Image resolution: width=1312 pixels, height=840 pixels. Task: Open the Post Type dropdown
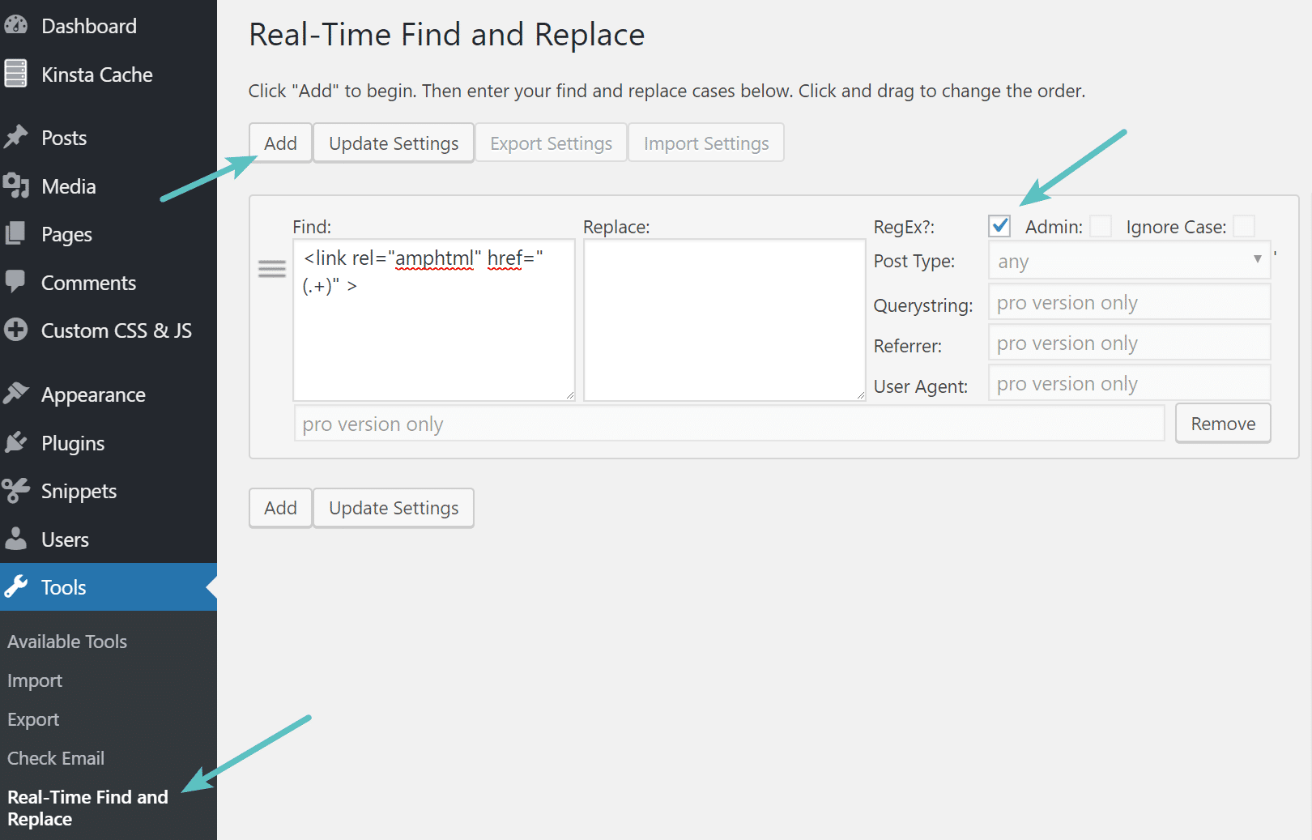pos(1128,261)
